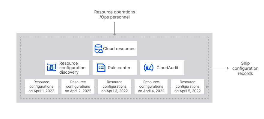Click the CloudAudit pencil icon
The width and height of the screenshot is (264, 119).
tap(149, 68)
